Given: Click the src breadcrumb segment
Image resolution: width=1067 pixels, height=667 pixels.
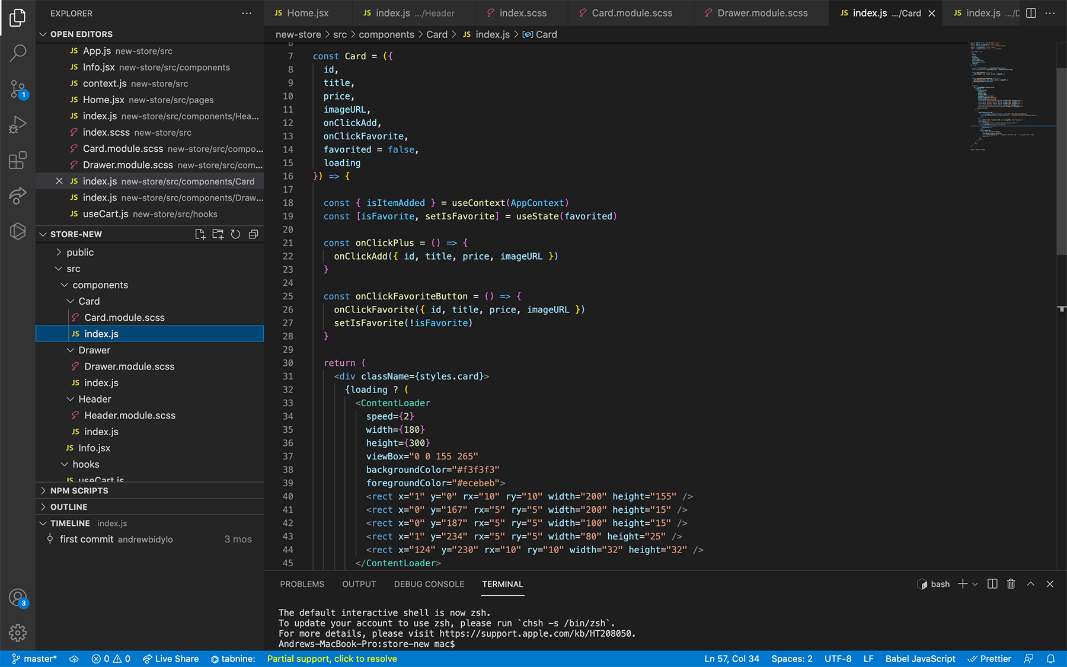Looking at the screenshot, I should click(340, 34).
